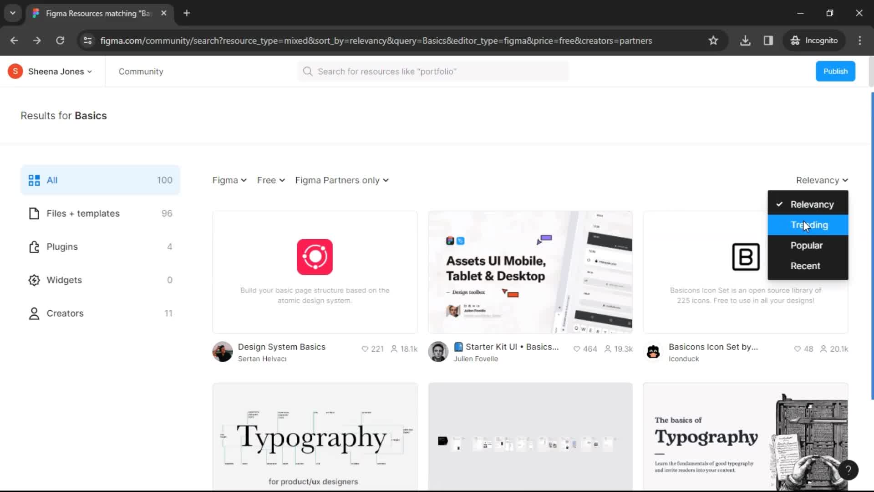Click the address bar URL

tap(376, 41)
